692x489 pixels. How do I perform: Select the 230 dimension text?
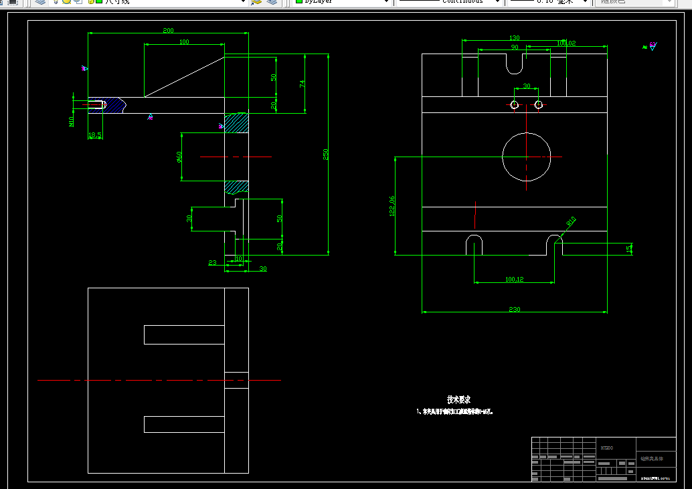pyautogui.click(x=515, y=310)
